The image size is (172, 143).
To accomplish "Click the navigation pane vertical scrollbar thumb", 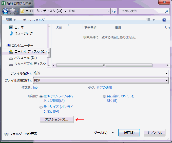I will 49,53.
